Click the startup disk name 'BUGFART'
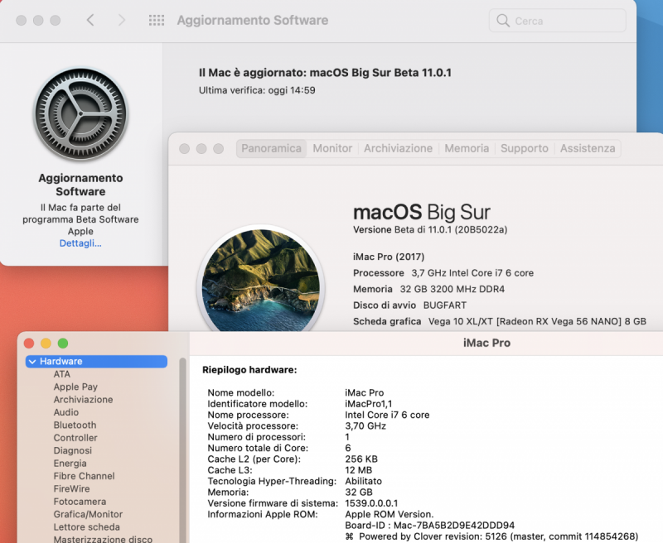The width and height of the screenshot is (663, 543). tap(445, 305)
